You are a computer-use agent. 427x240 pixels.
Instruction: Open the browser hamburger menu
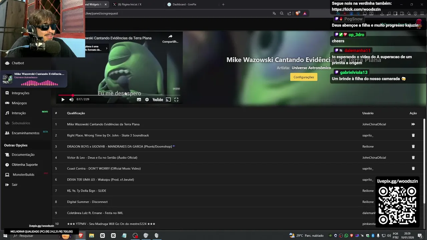pyautogui.click(x=422, y=13)
